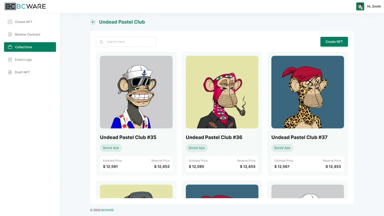Open the Undead Pastel Club #36 pipe ape image

point(222,92)
